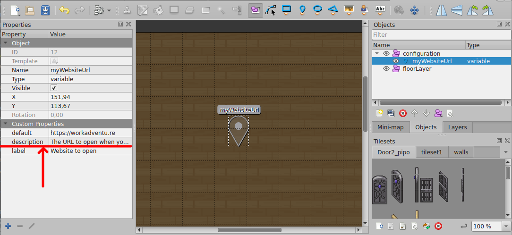Viewport: 512px width, 235px height.
Task: Uncheck the Visible property checkbox
Action: click(54, 88)
